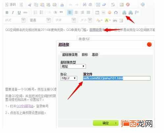Click the 源文件 URL input field
The width and height of the screenshot is (164, 133).
(x=117, y=78)
